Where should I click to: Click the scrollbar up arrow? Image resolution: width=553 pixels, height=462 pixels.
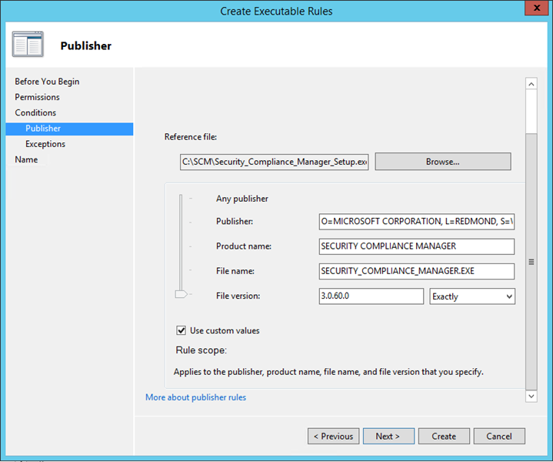click(531, 84)
